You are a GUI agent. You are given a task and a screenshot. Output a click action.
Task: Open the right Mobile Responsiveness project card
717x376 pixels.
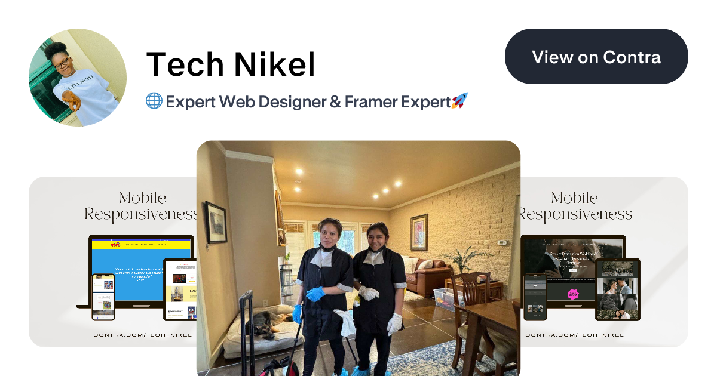point(604,262)
